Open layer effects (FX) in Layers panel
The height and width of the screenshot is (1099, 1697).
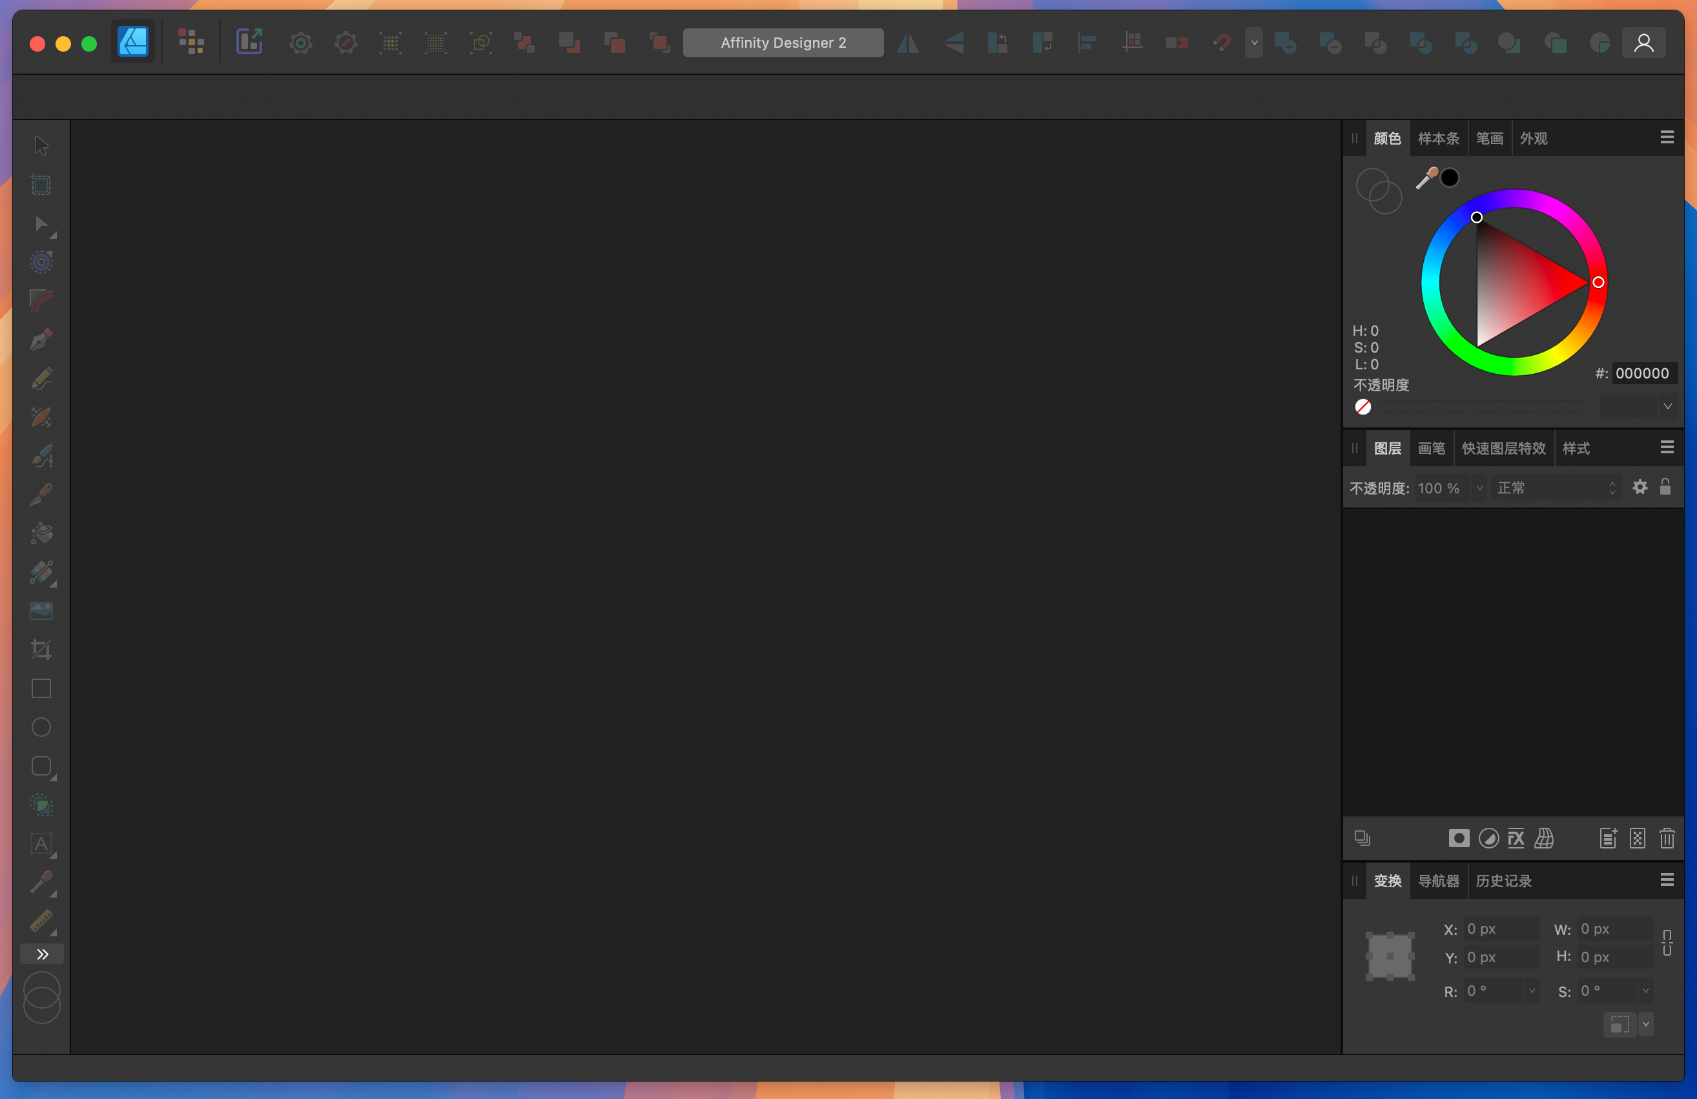(1516, 838)
